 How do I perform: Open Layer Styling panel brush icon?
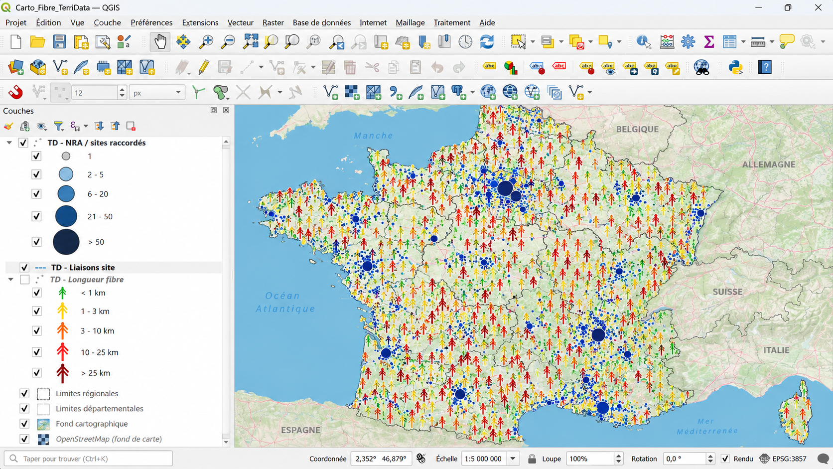(8, 126)
